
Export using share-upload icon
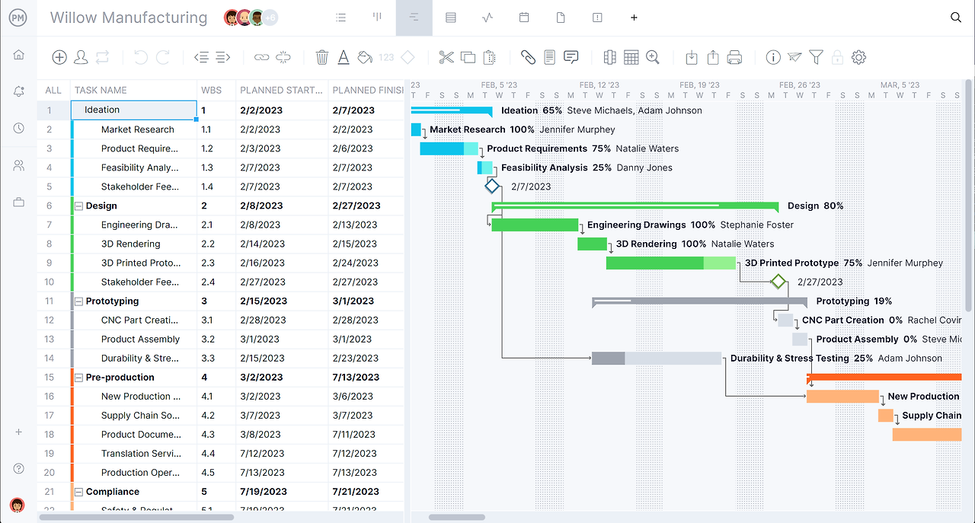(x=713, y=57)
